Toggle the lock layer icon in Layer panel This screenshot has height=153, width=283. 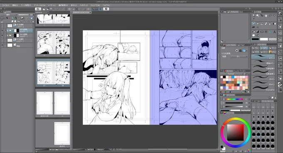coord(15,18)
